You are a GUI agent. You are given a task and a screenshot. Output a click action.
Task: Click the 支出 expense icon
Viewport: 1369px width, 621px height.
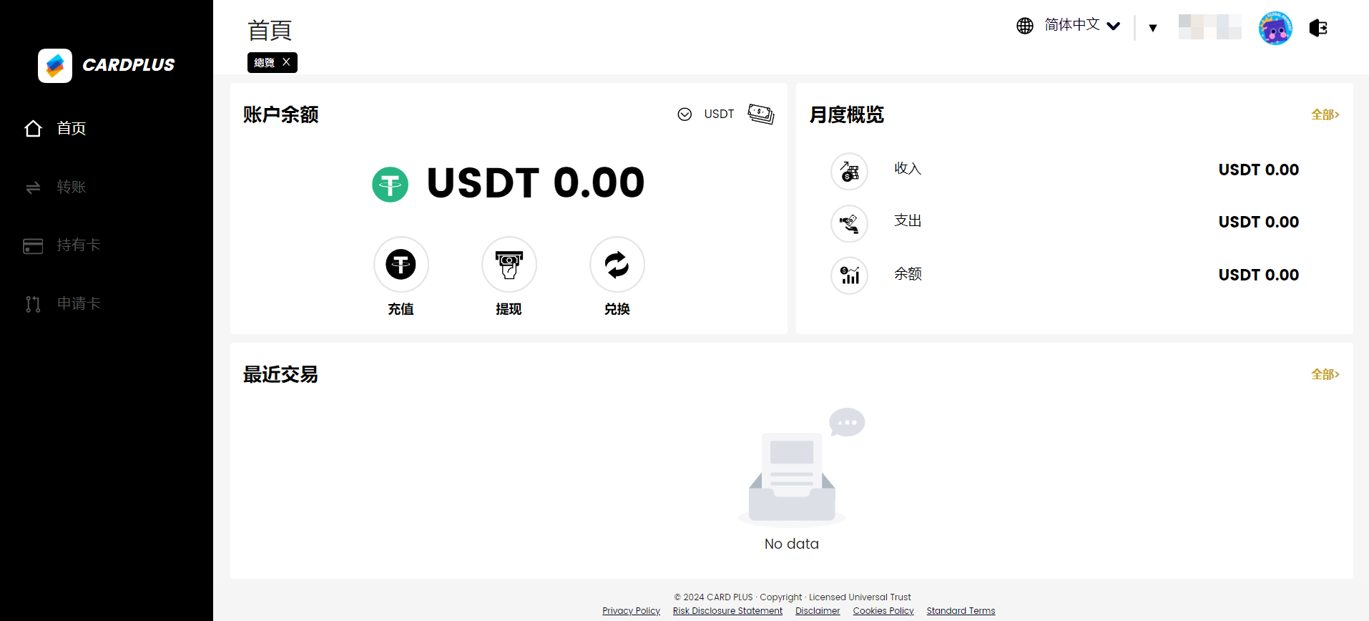pos(849,224)
